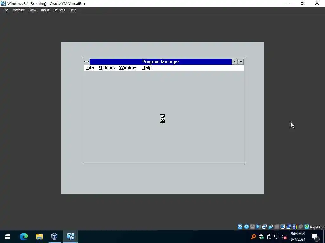The width and height of the screenshot is (325, 243).
Task: Open the Program Manager control-menu box
Action: tap(87, 62)
